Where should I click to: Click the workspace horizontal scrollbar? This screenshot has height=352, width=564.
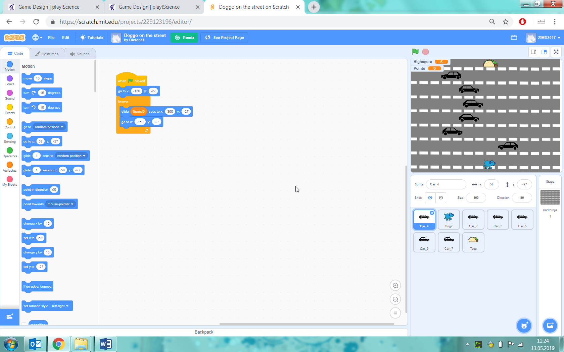[307, 324]
